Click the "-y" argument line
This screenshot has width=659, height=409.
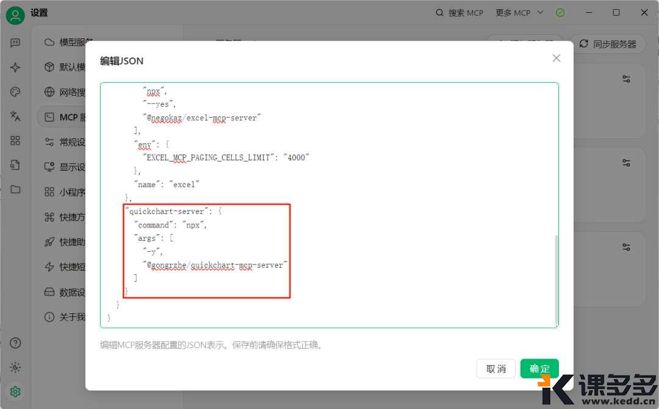pyautogui.click(x=153, y=252)
